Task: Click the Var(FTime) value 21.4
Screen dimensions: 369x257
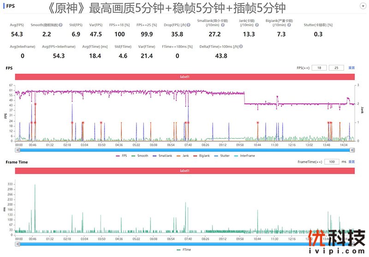Action: (x=147, y=56)
